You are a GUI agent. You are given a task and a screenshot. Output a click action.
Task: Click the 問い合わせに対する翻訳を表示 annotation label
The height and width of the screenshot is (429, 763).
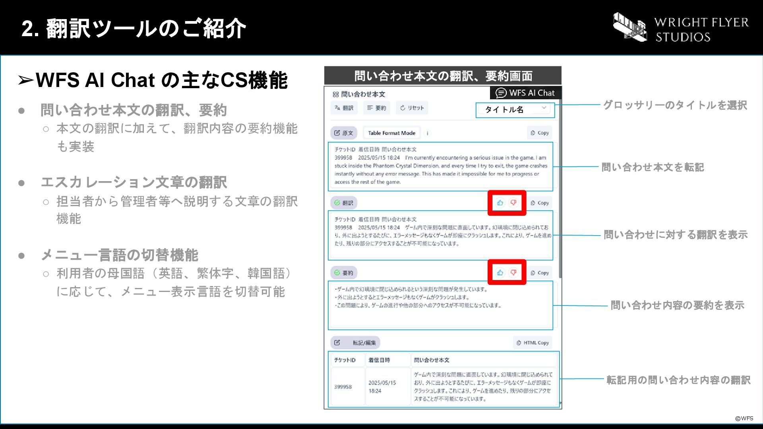(676, 235)
